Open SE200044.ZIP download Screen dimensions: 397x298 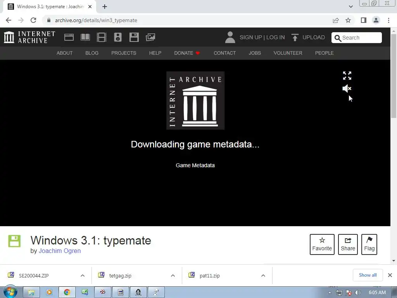click(34, 275)
